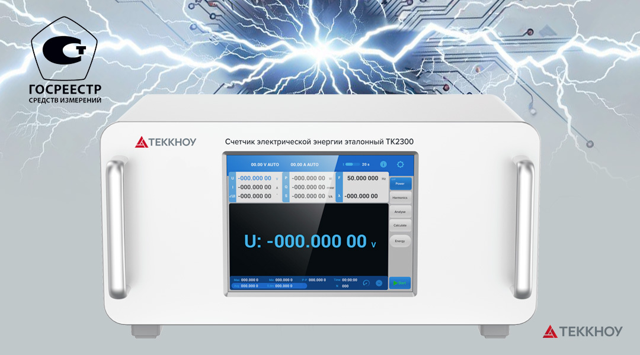Open the Analyse tab
Viewport: 640px width, 355px height.
pos(400,212)
